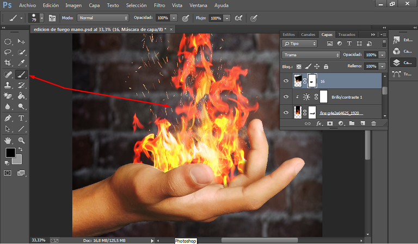Open the Layers panel options menu
The image size is (418, 244).
[383, 35]
